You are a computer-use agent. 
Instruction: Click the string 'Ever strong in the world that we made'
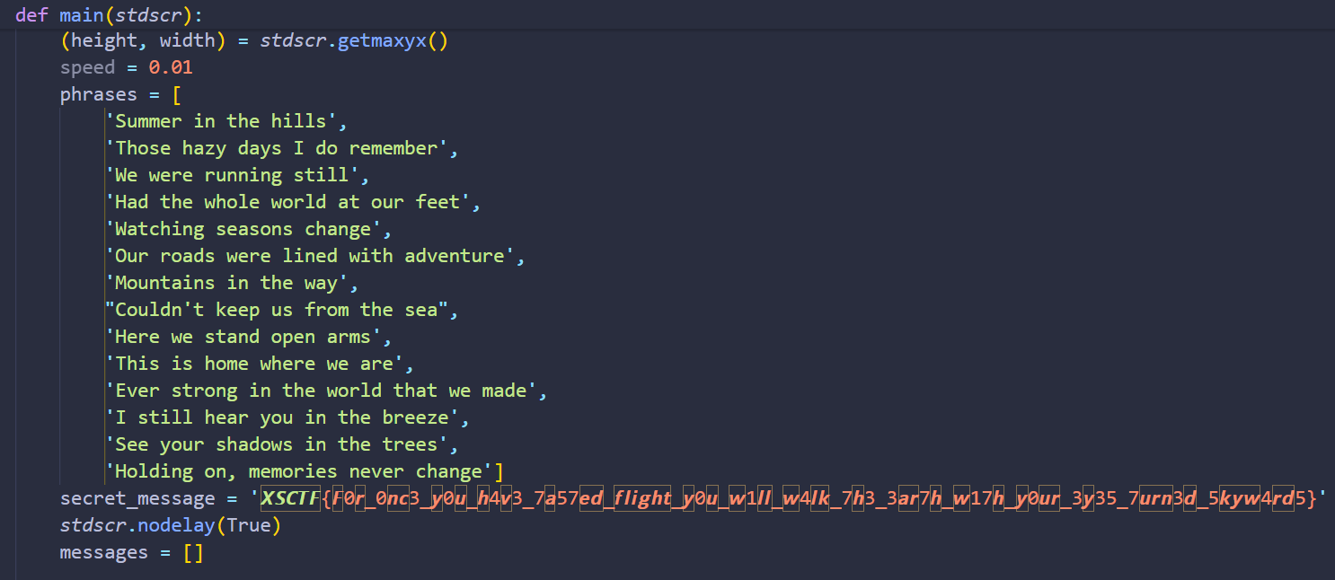pos(321,391)
